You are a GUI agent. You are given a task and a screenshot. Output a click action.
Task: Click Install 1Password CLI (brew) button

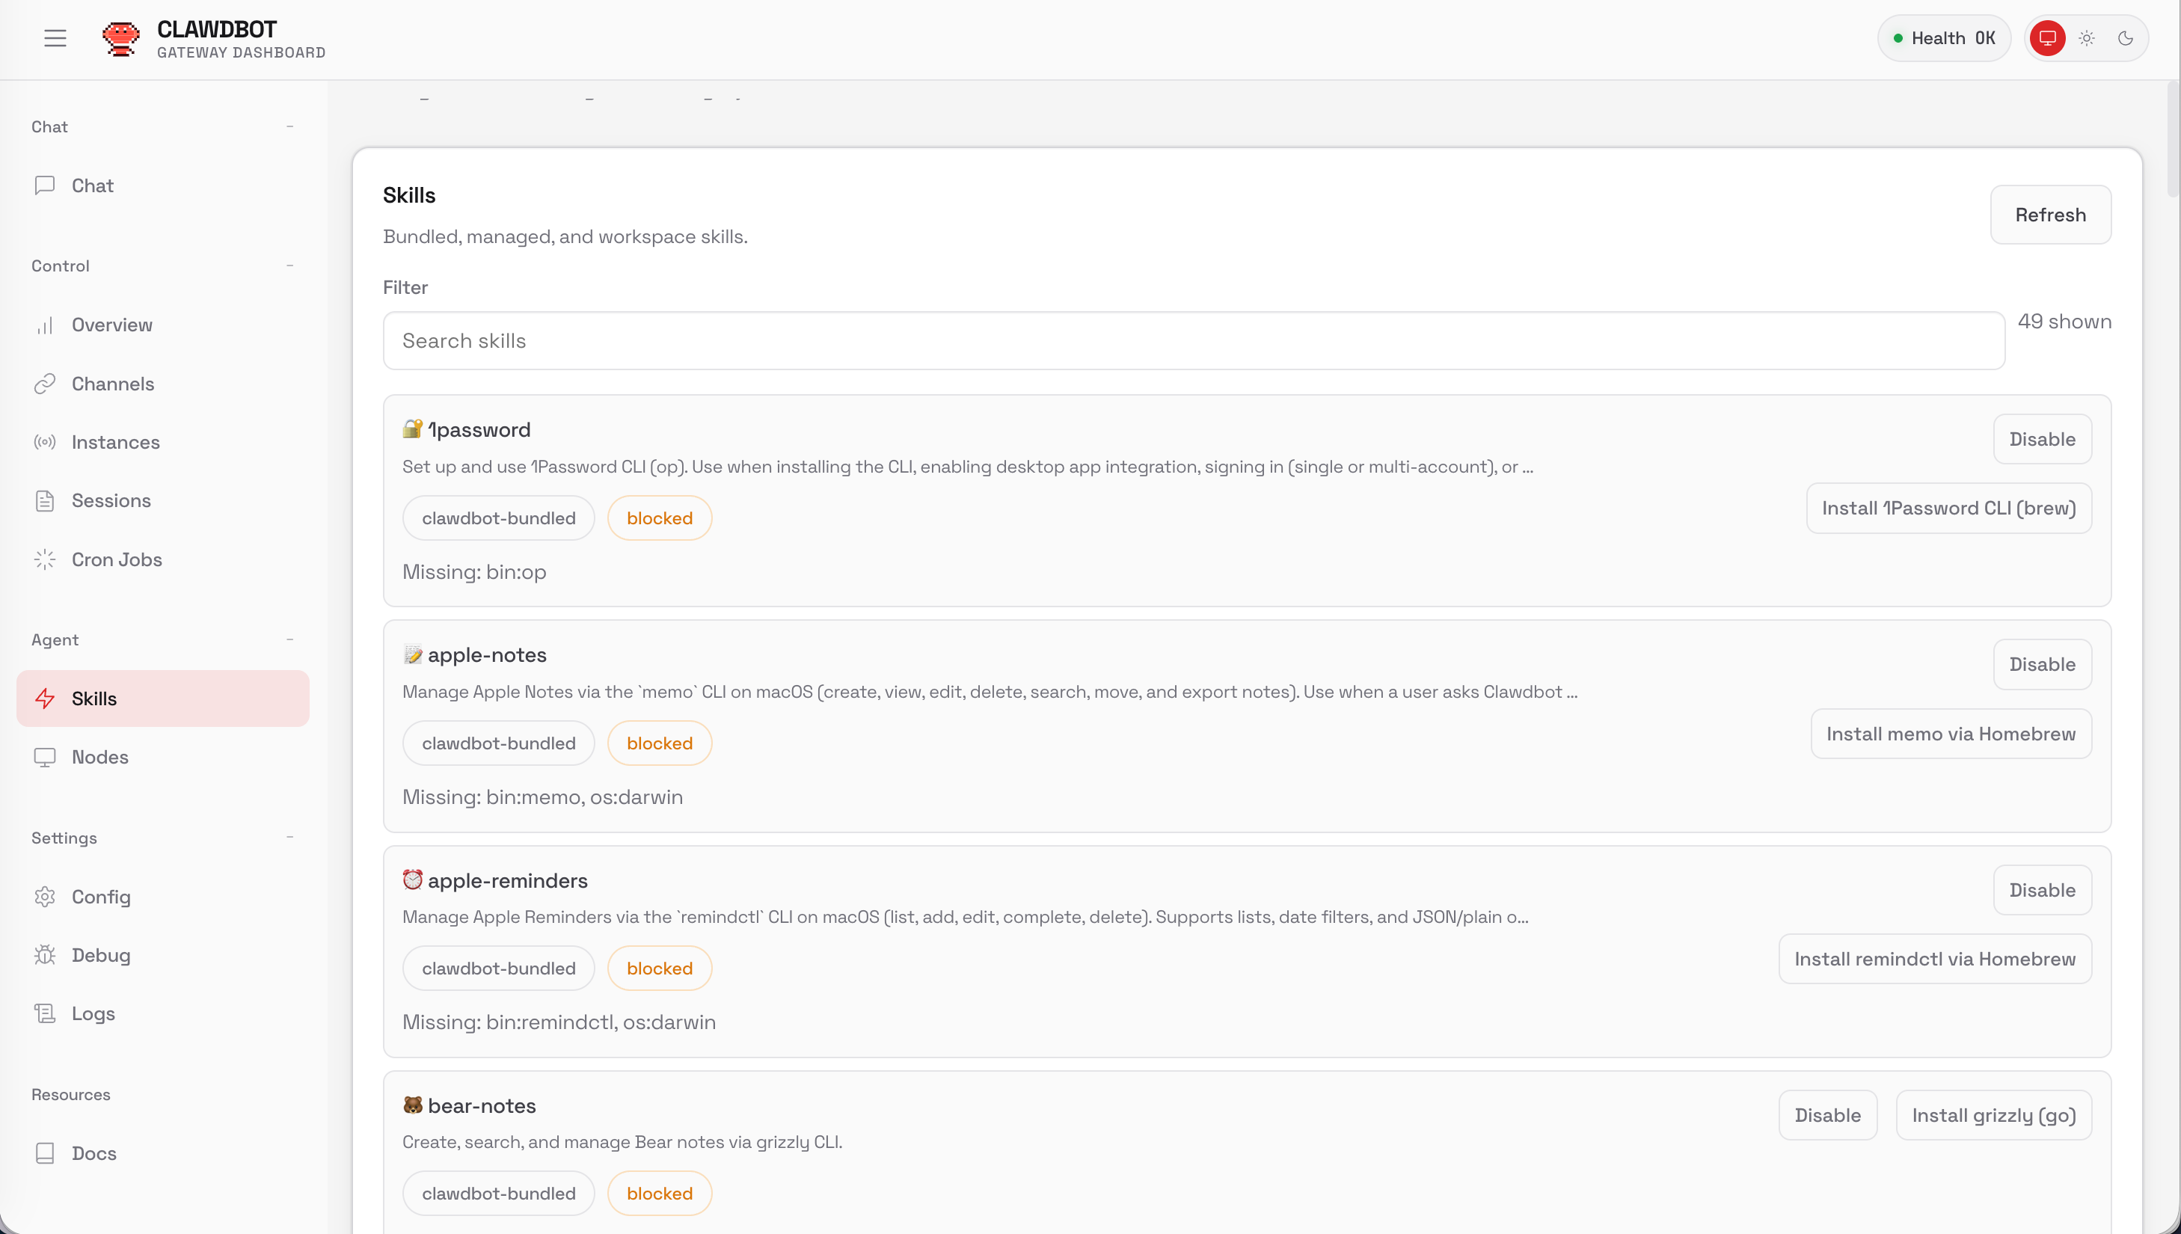(x=1948, y=509)
